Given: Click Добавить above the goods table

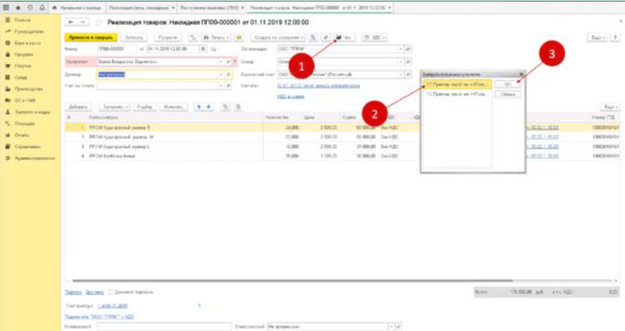Looking at the screenshot, I should 79,107.
